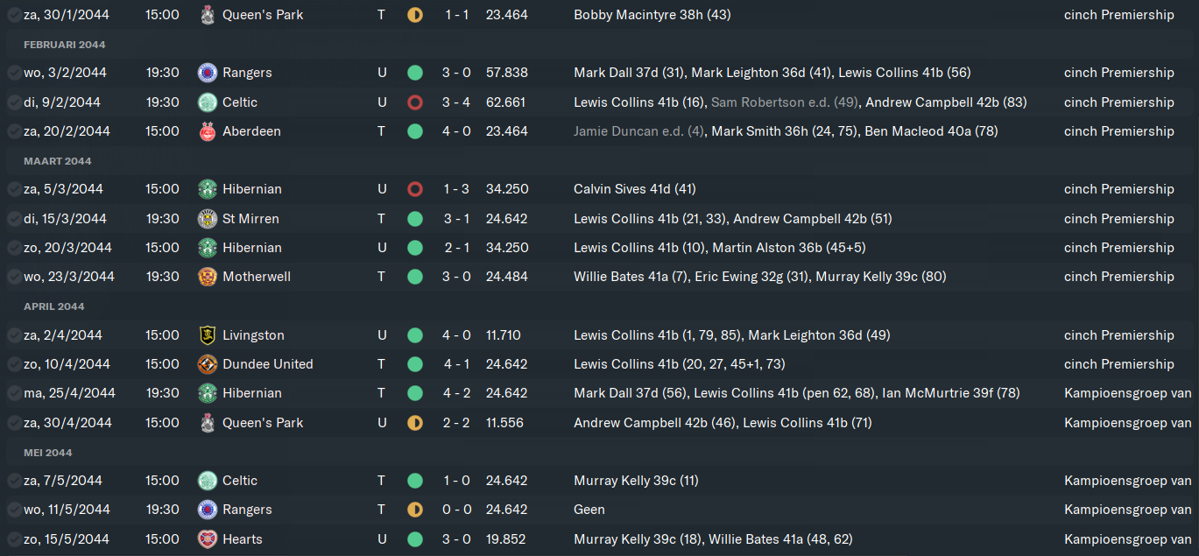Toggle the check circle for 15/5/2044 match
This screenshot has width=1199, height=556.
(14, 539)
